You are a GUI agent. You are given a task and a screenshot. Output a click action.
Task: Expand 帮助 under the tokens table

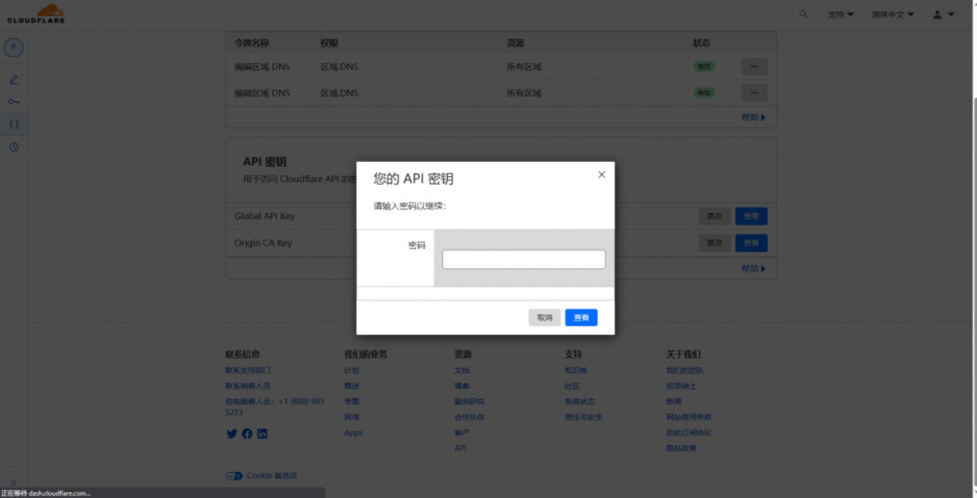753,117
